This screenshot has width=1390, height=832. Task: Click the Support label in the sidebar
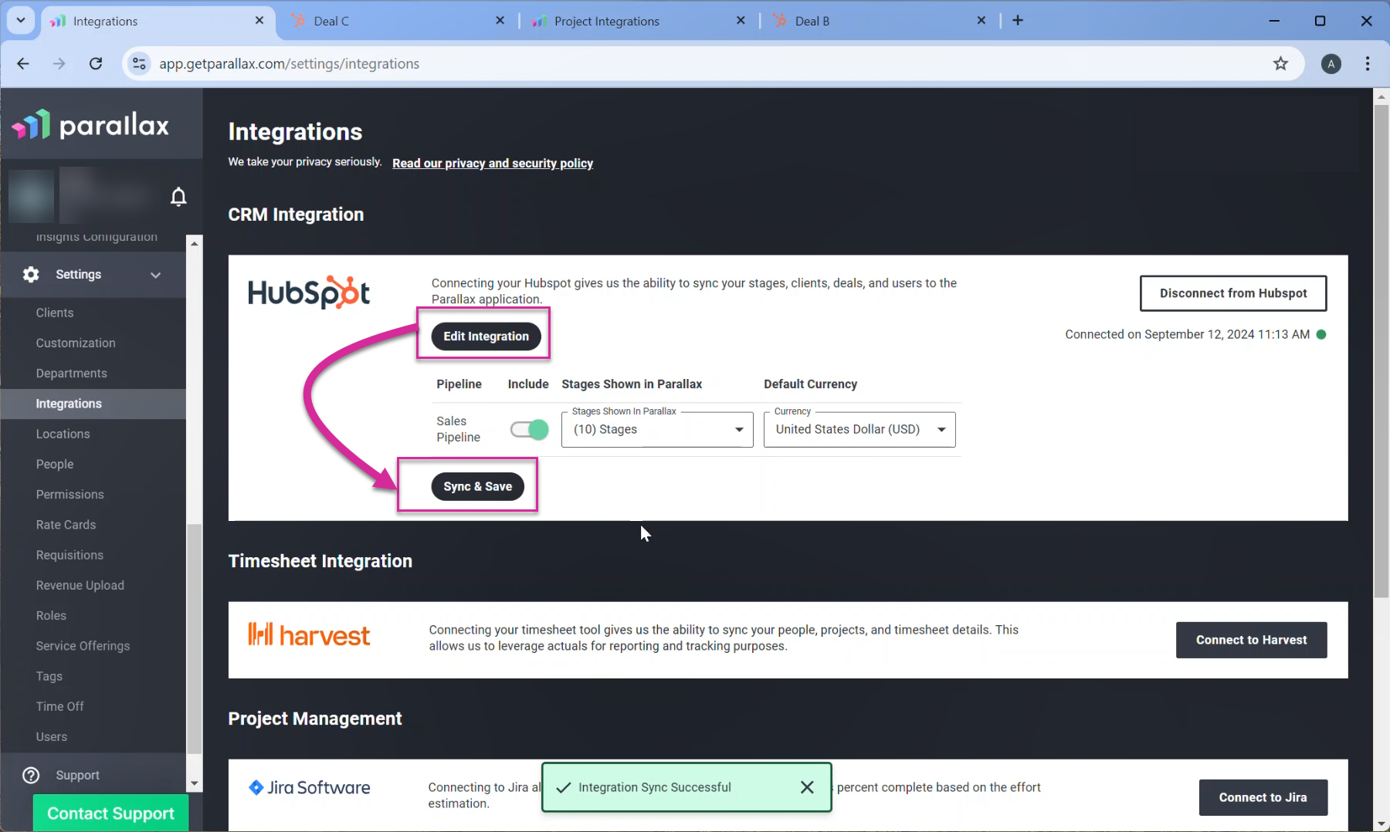[77, 775]
